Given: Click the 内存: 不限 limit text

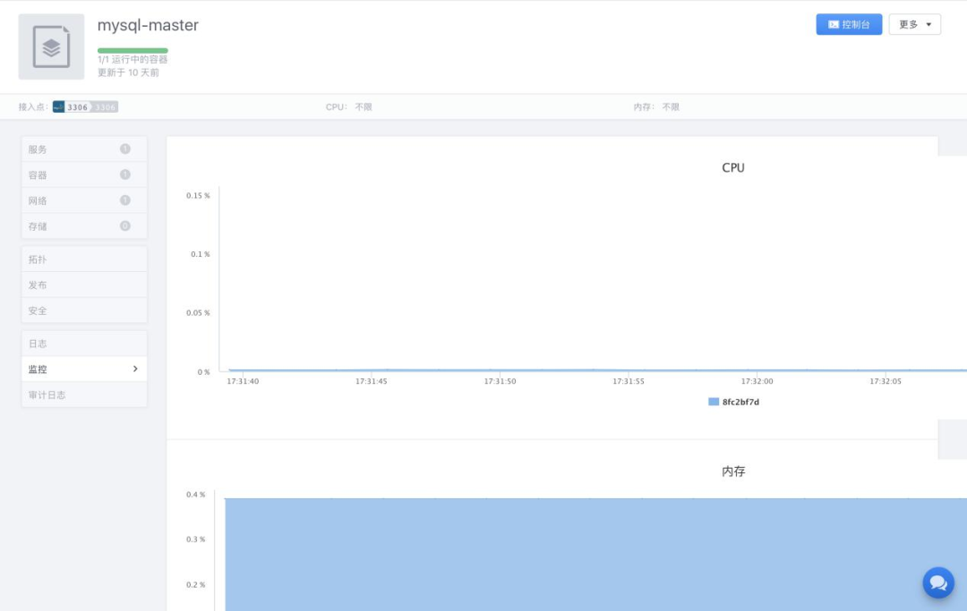Looking at the screenshot, I should coord(656,107).
